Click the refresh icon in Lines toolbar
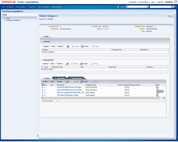178x142 pixels. click(x=67, y=82)
